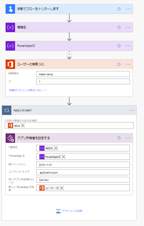Click the 環境名 parameter input field
This screenshot has height=226, width=144.
pyautogui.click(x=83, y=148)
